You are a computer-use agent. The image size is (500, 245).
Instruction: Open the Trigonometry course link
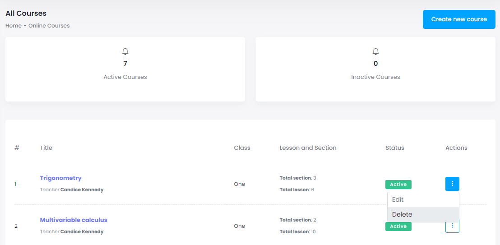click(x=60, y=178)
